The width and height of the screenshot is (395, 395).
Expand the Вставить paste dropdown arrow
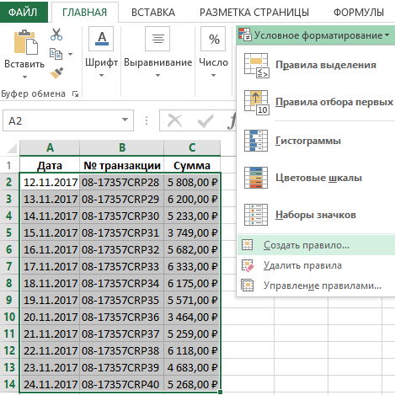[x=24, y=77]
